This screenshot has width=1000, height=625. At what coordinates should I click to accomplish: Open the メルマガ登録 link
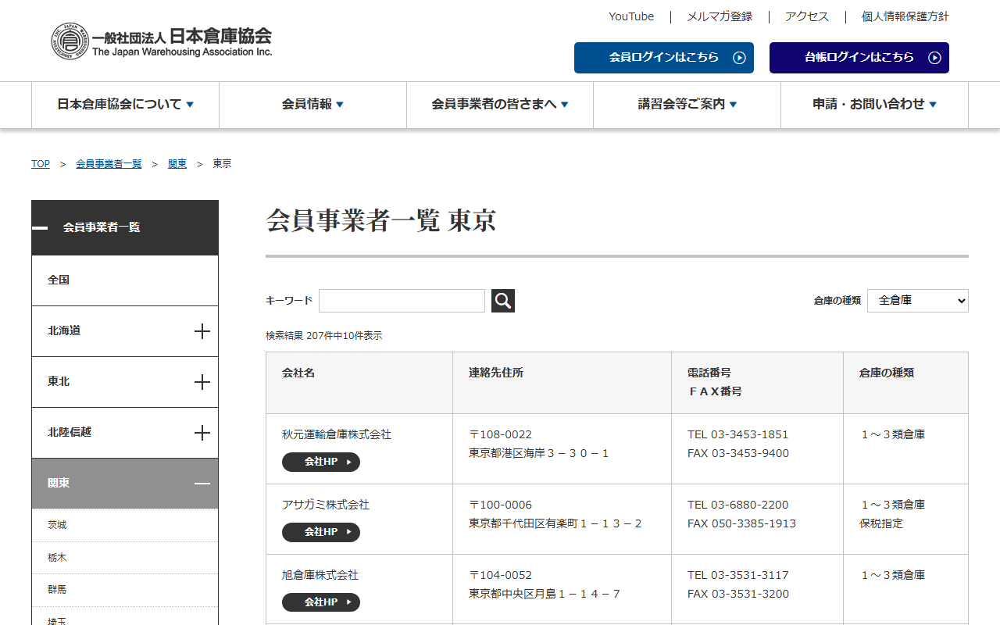tap(720, 16)
